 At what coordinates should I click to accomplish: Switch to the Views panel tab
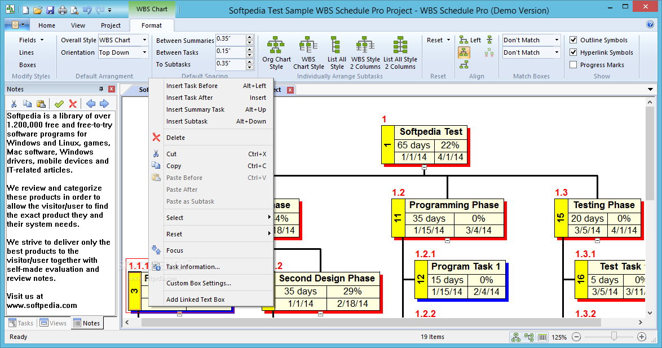coord(53,323)
